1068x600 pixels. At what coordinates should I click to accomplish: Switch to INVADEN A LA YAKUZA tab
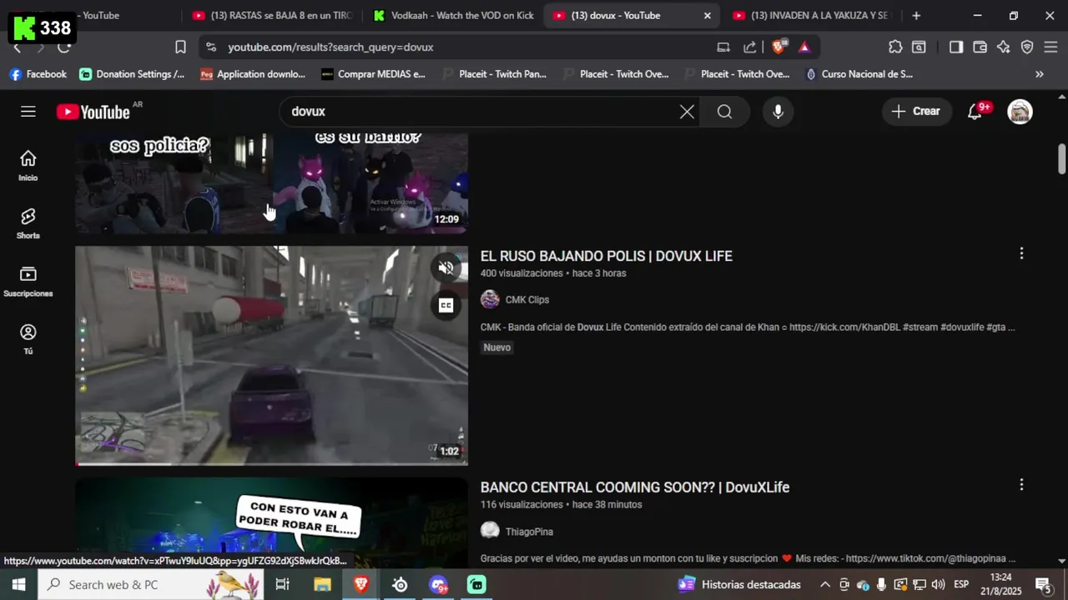811,15
